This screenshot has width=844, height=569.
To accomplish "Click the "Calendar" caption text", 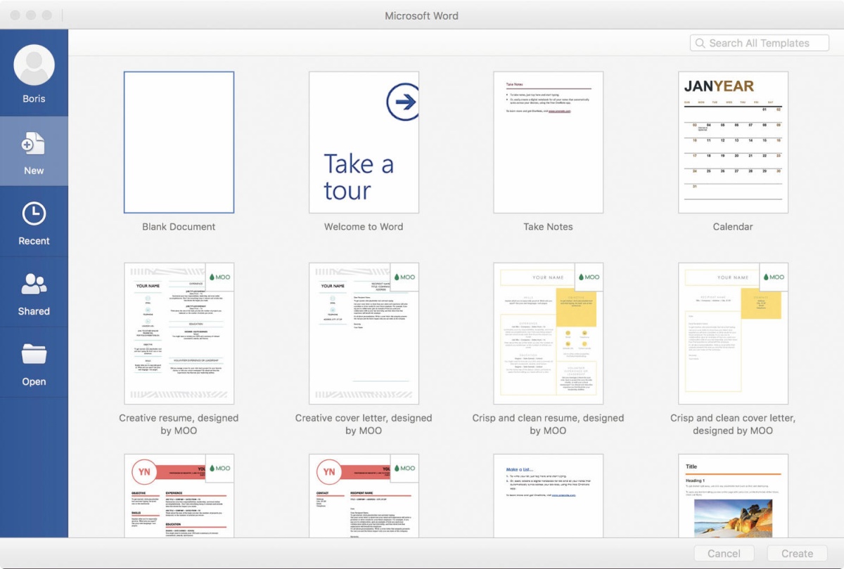I will pyautogui.click(x=733, y=227).
